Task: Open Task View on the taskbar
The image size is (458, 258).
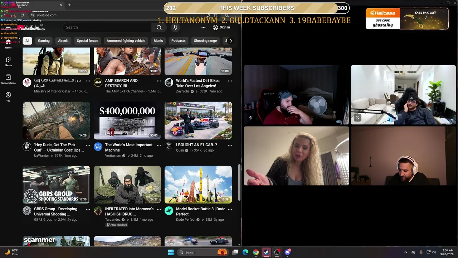Action: [235, 252]
